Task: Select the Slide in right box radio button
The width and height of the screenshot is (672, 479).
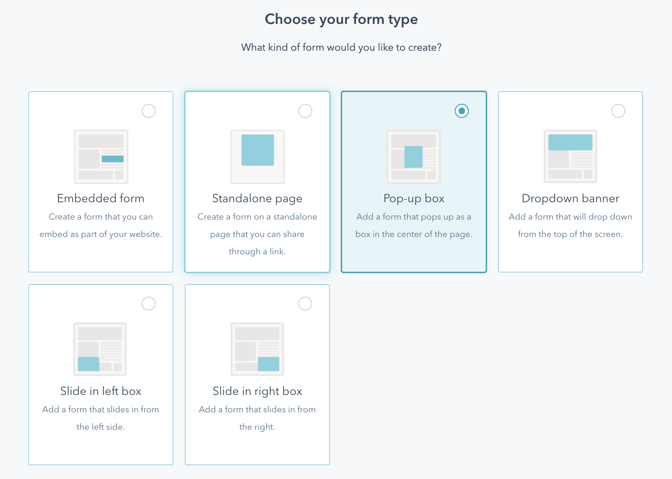Action: tap(305, 304)
